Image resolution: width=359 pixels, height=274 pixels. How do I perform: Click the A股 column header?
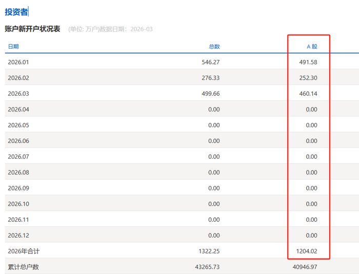312,47
